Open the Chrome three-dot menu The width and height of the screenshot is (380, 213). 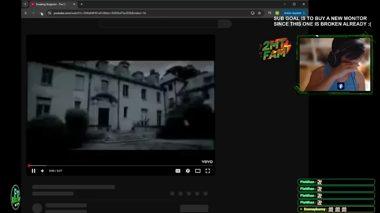point(304,13)
